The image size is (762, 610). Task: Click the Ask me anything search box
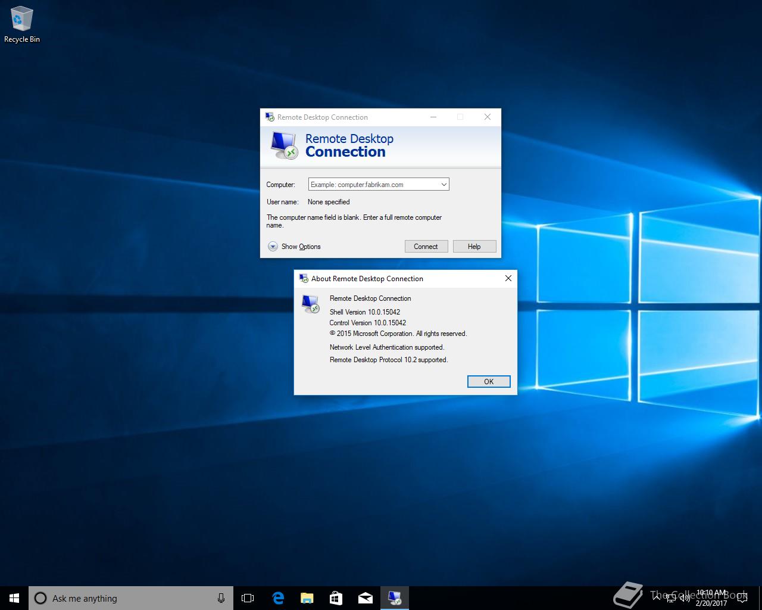click(x=131, y=598)
